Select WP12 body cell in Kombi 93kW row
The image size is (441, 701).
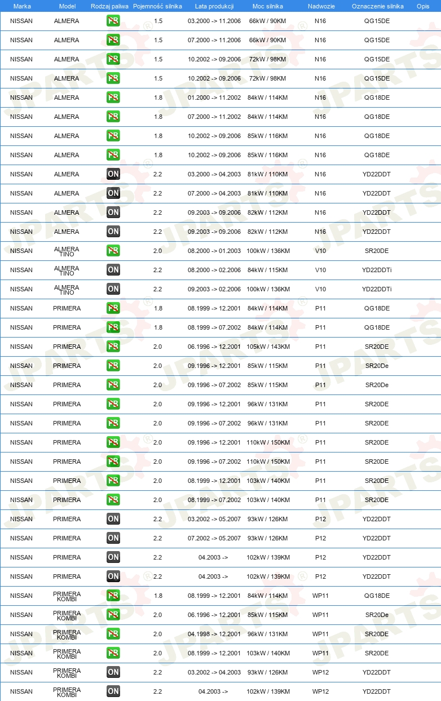pos(320,672)
